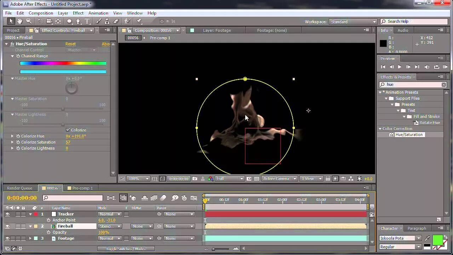Toggle region of interest button
This screenshot has width=453, height=255.
(x=249, y=179)
